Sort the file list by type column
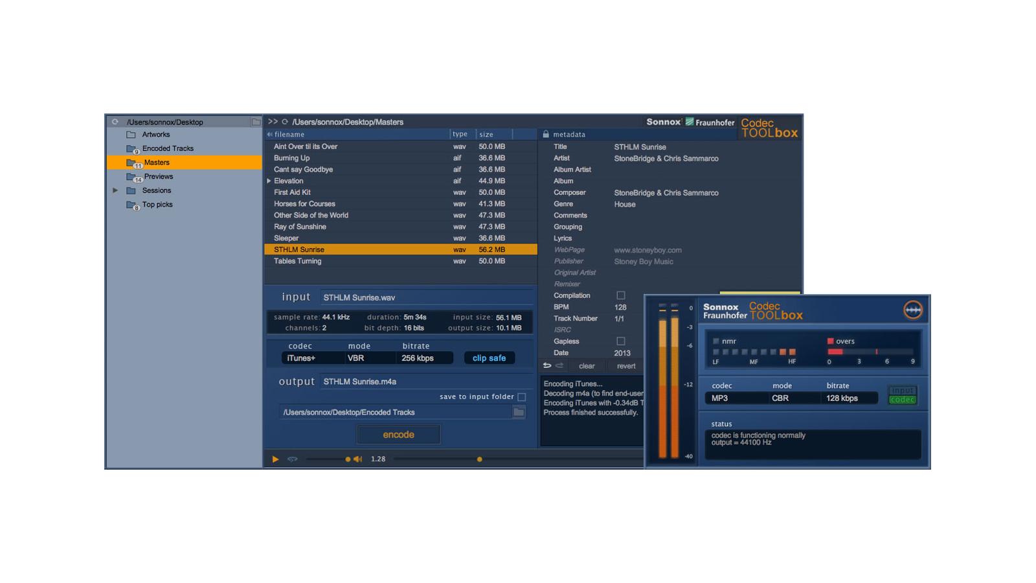Image resolution: width=1036 pixels, height=583 pixels. click(462, 134)
